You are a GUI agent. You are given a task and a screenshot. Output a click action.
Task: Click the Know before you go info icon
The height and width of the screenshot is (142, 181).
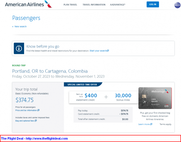[x=19, y=48]
